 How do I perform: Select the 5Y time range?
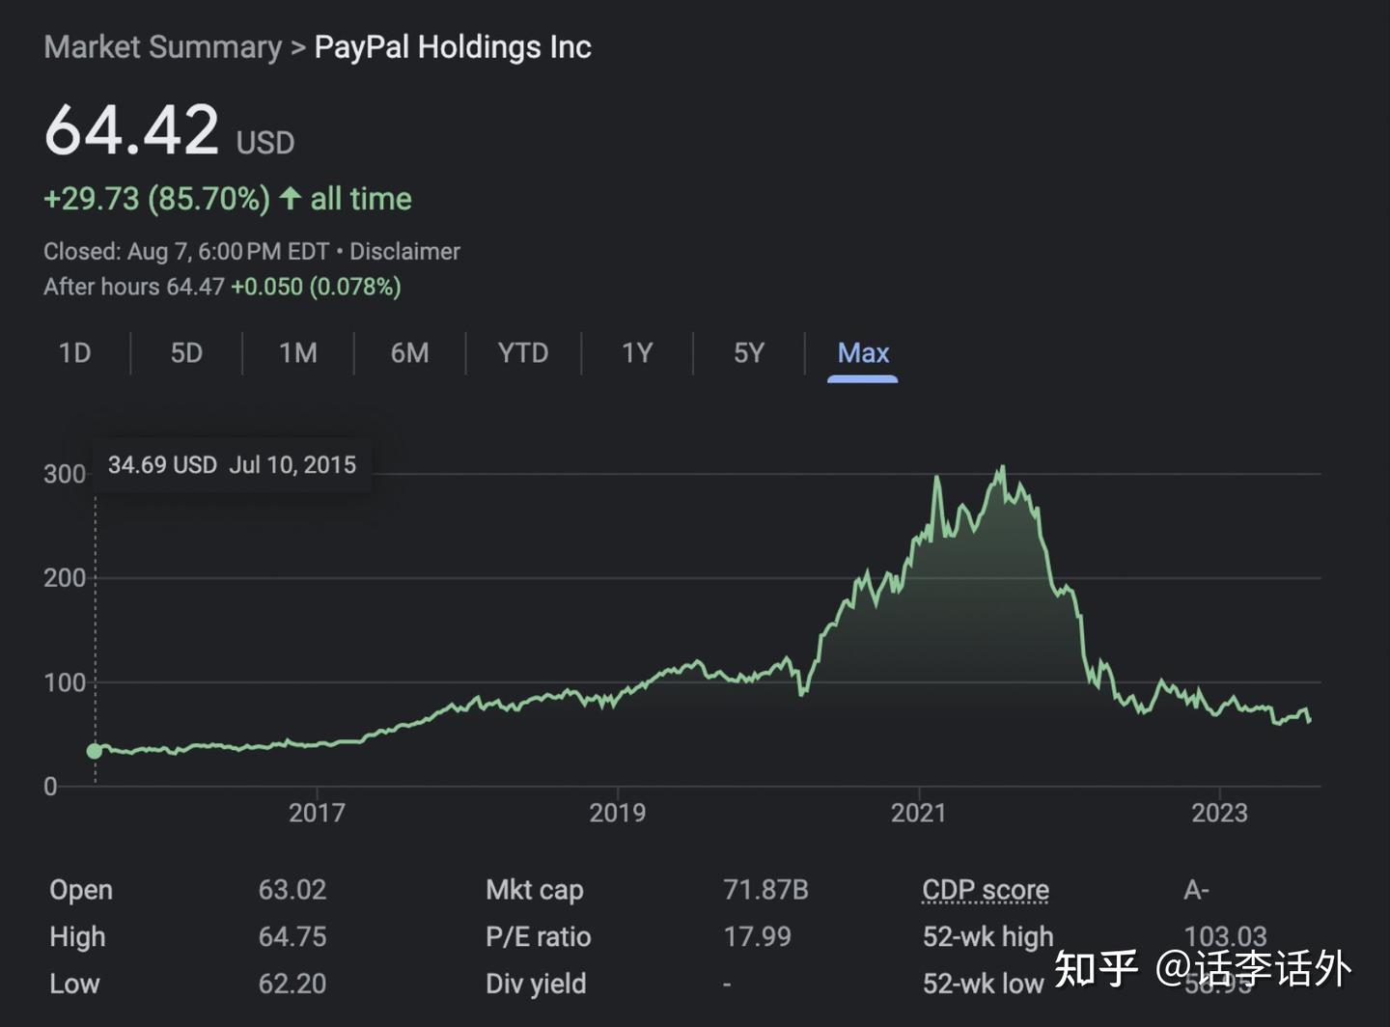pyautogui.click(x=748, y=353)
